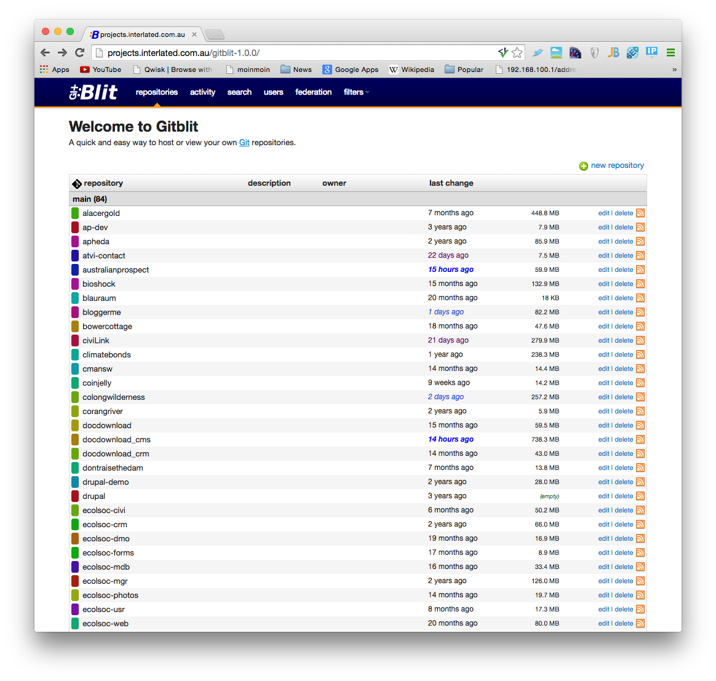Switch to the activity navigation tab

pyautogui.click(x=202, y=92)
